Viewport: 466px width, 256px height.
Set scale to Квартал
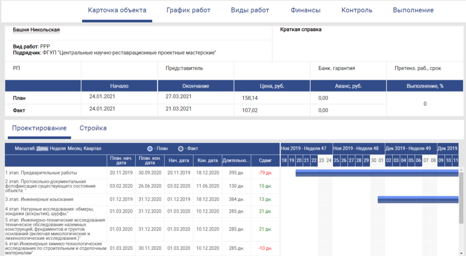coord(93,149)
